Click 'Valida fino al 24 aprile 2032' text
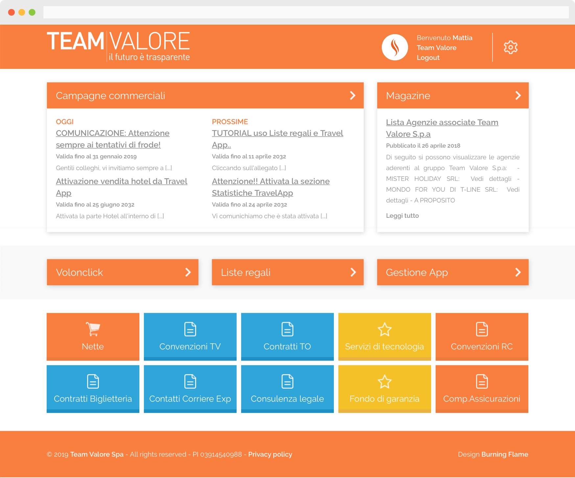The height and width of the screenshot is (478, 575). [x=249, y=205]
